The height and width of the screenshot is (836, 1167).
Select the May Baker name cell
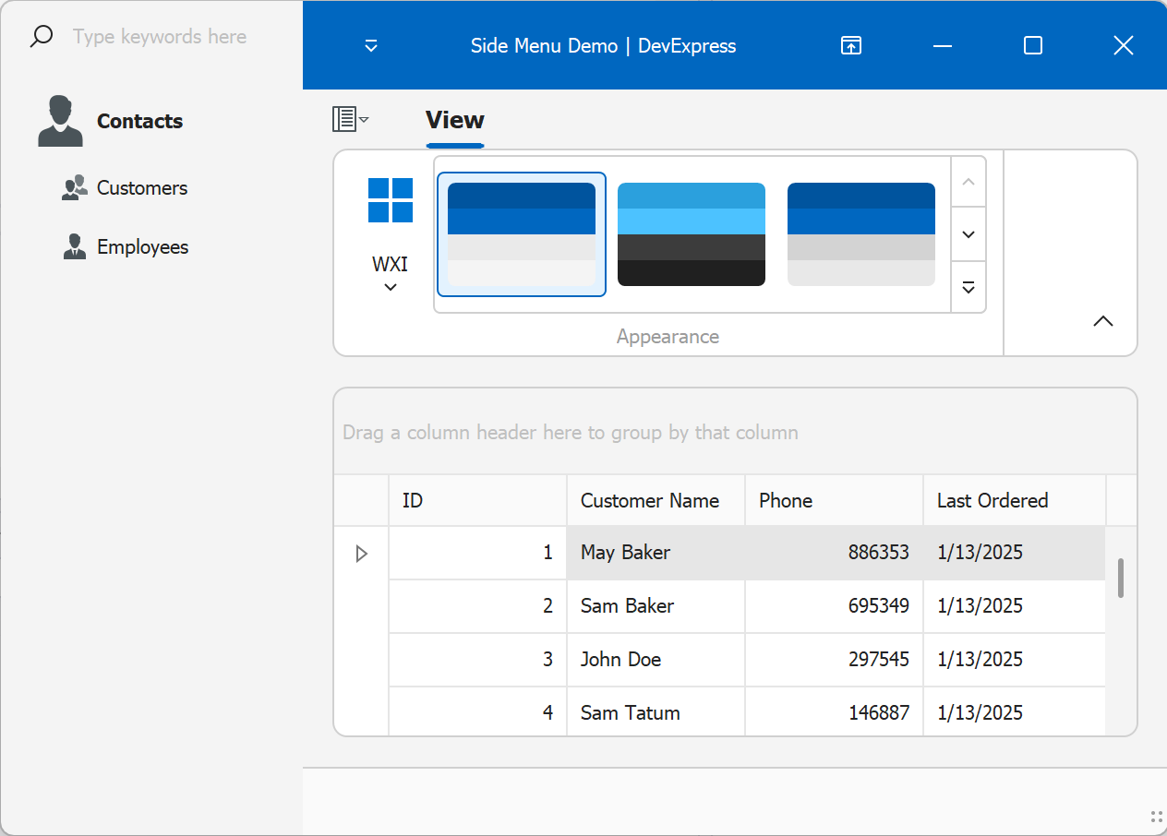pyautogui.click(x=656, y=553)
